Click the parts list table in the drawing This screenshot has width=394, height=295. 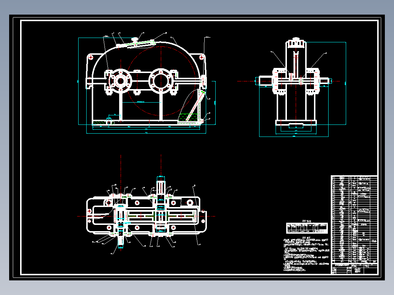[x=354, y=219]
